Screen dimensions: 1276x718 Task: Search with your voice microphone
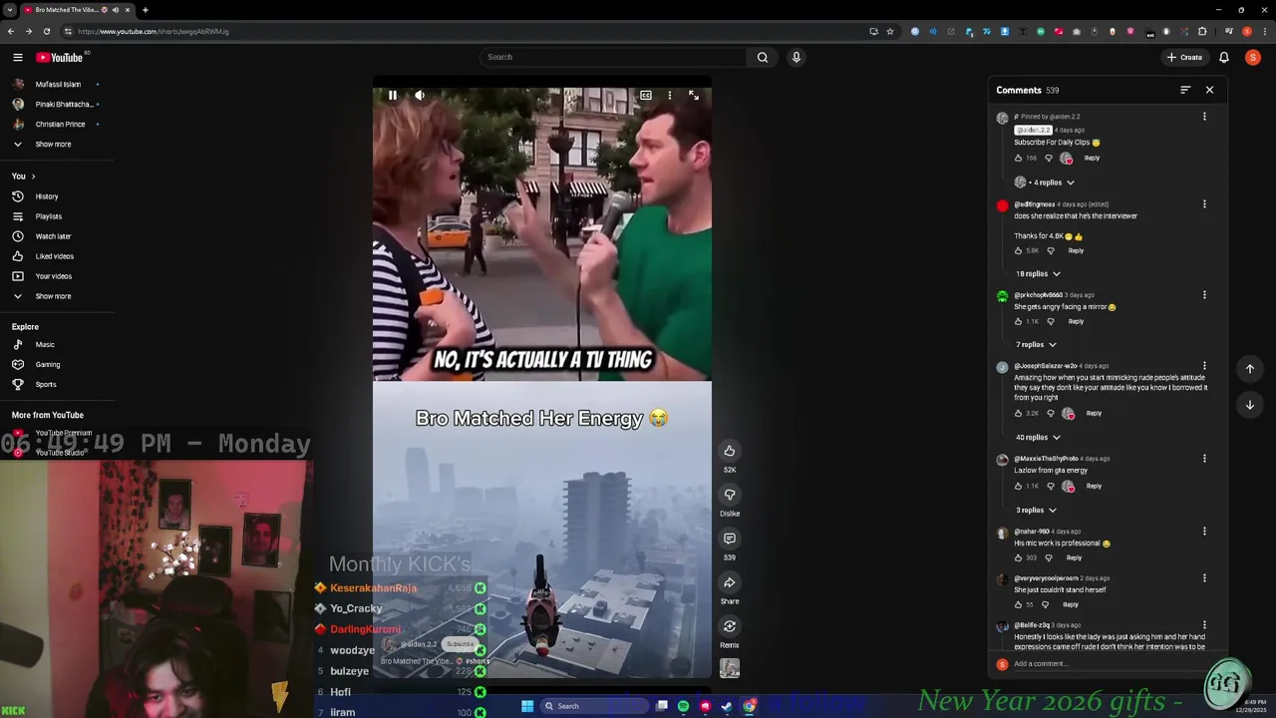[796, 57]
